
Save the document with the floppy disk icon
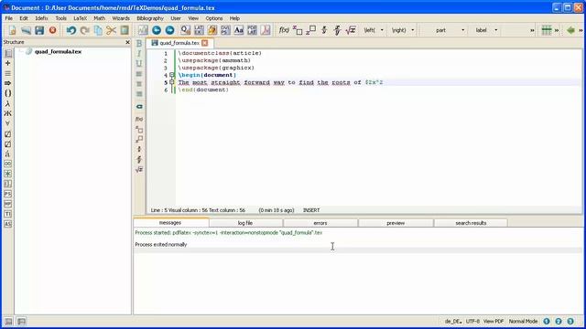(x=39, y=30)
